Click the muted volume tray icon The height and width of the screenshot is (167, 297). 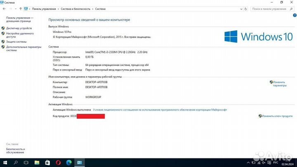point(264,162)
